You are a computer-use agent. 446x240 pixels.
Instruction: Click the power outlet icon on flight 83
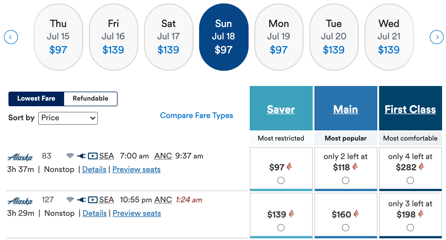tap(82, 156)
